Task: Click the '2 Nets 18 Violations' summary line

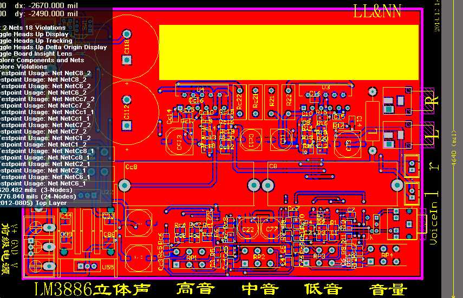Action: (35, 28)
